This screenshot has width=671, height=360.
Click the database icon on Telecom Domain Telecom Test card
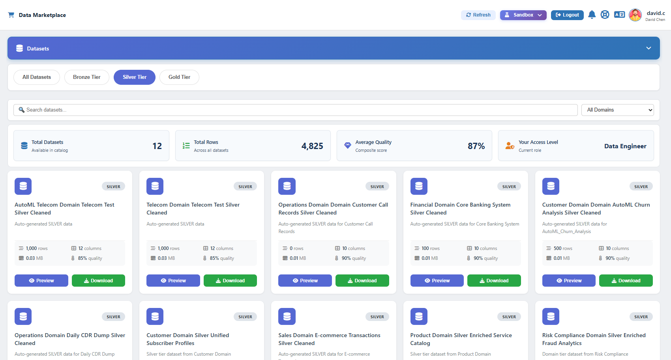tap(155, 186)
